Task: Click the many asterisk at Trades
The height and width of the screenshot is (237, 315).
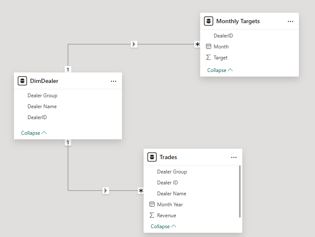Action: (141, 191)
